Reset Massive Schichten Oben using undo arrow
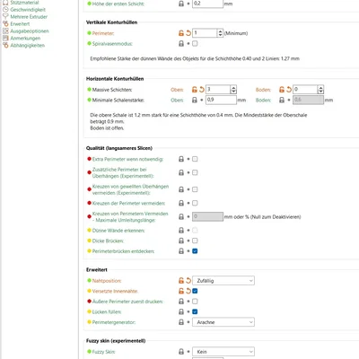 pyautogui.click(x=202, y=90)
